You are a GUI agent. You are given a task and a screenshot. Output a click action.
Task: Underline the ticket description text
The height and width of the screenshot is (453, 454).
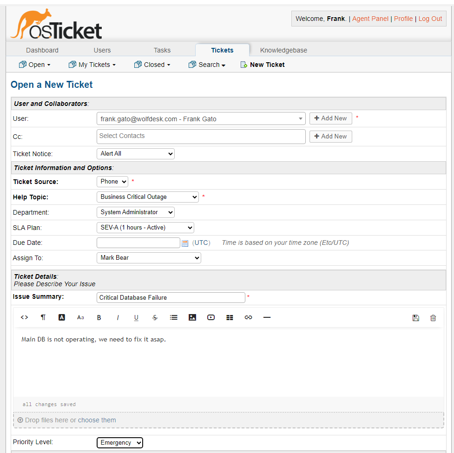pos(136,317)
